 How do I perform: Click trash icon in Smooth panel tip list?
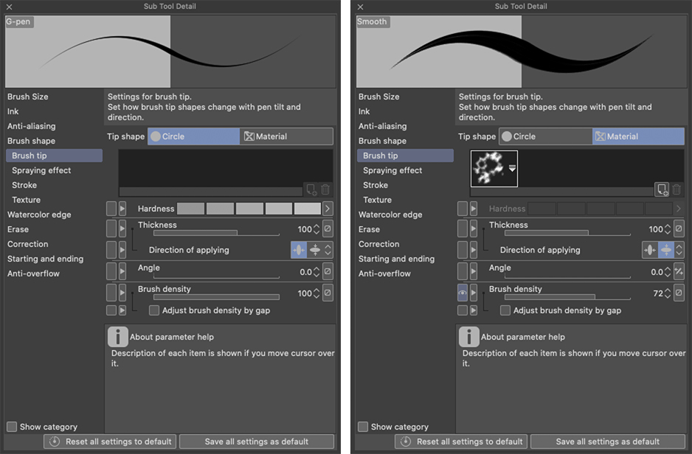coord(677,190)
